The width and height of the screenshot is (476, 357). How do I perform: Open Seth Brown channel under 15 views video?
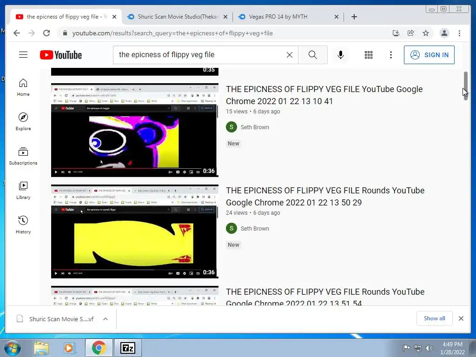point(255,127)
